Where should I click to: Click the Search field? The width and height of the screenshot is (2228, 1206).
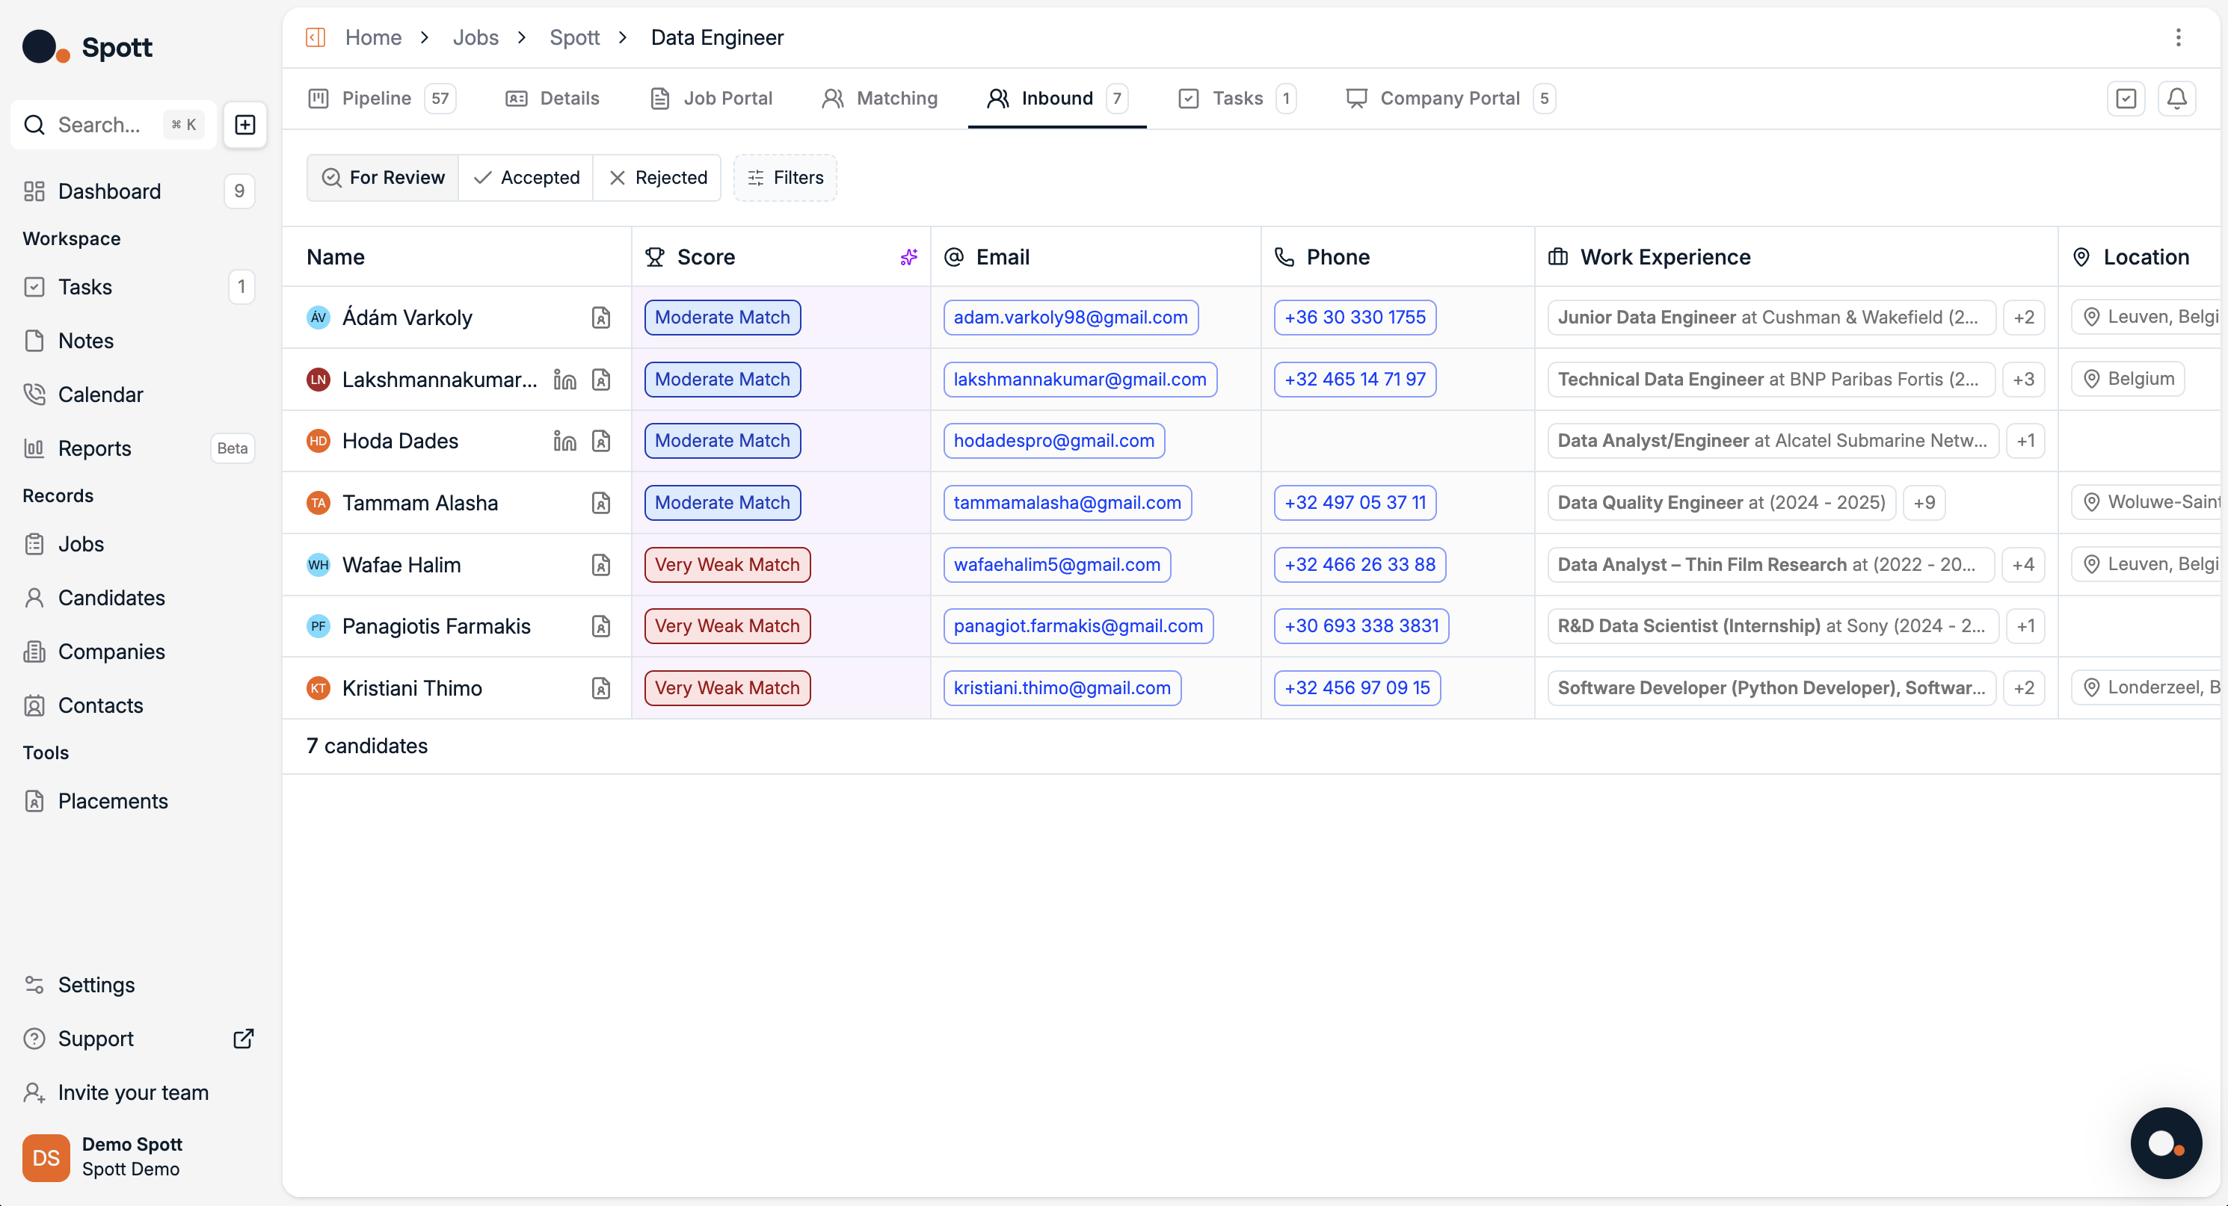pyautogui.click(x=114, y=125)
